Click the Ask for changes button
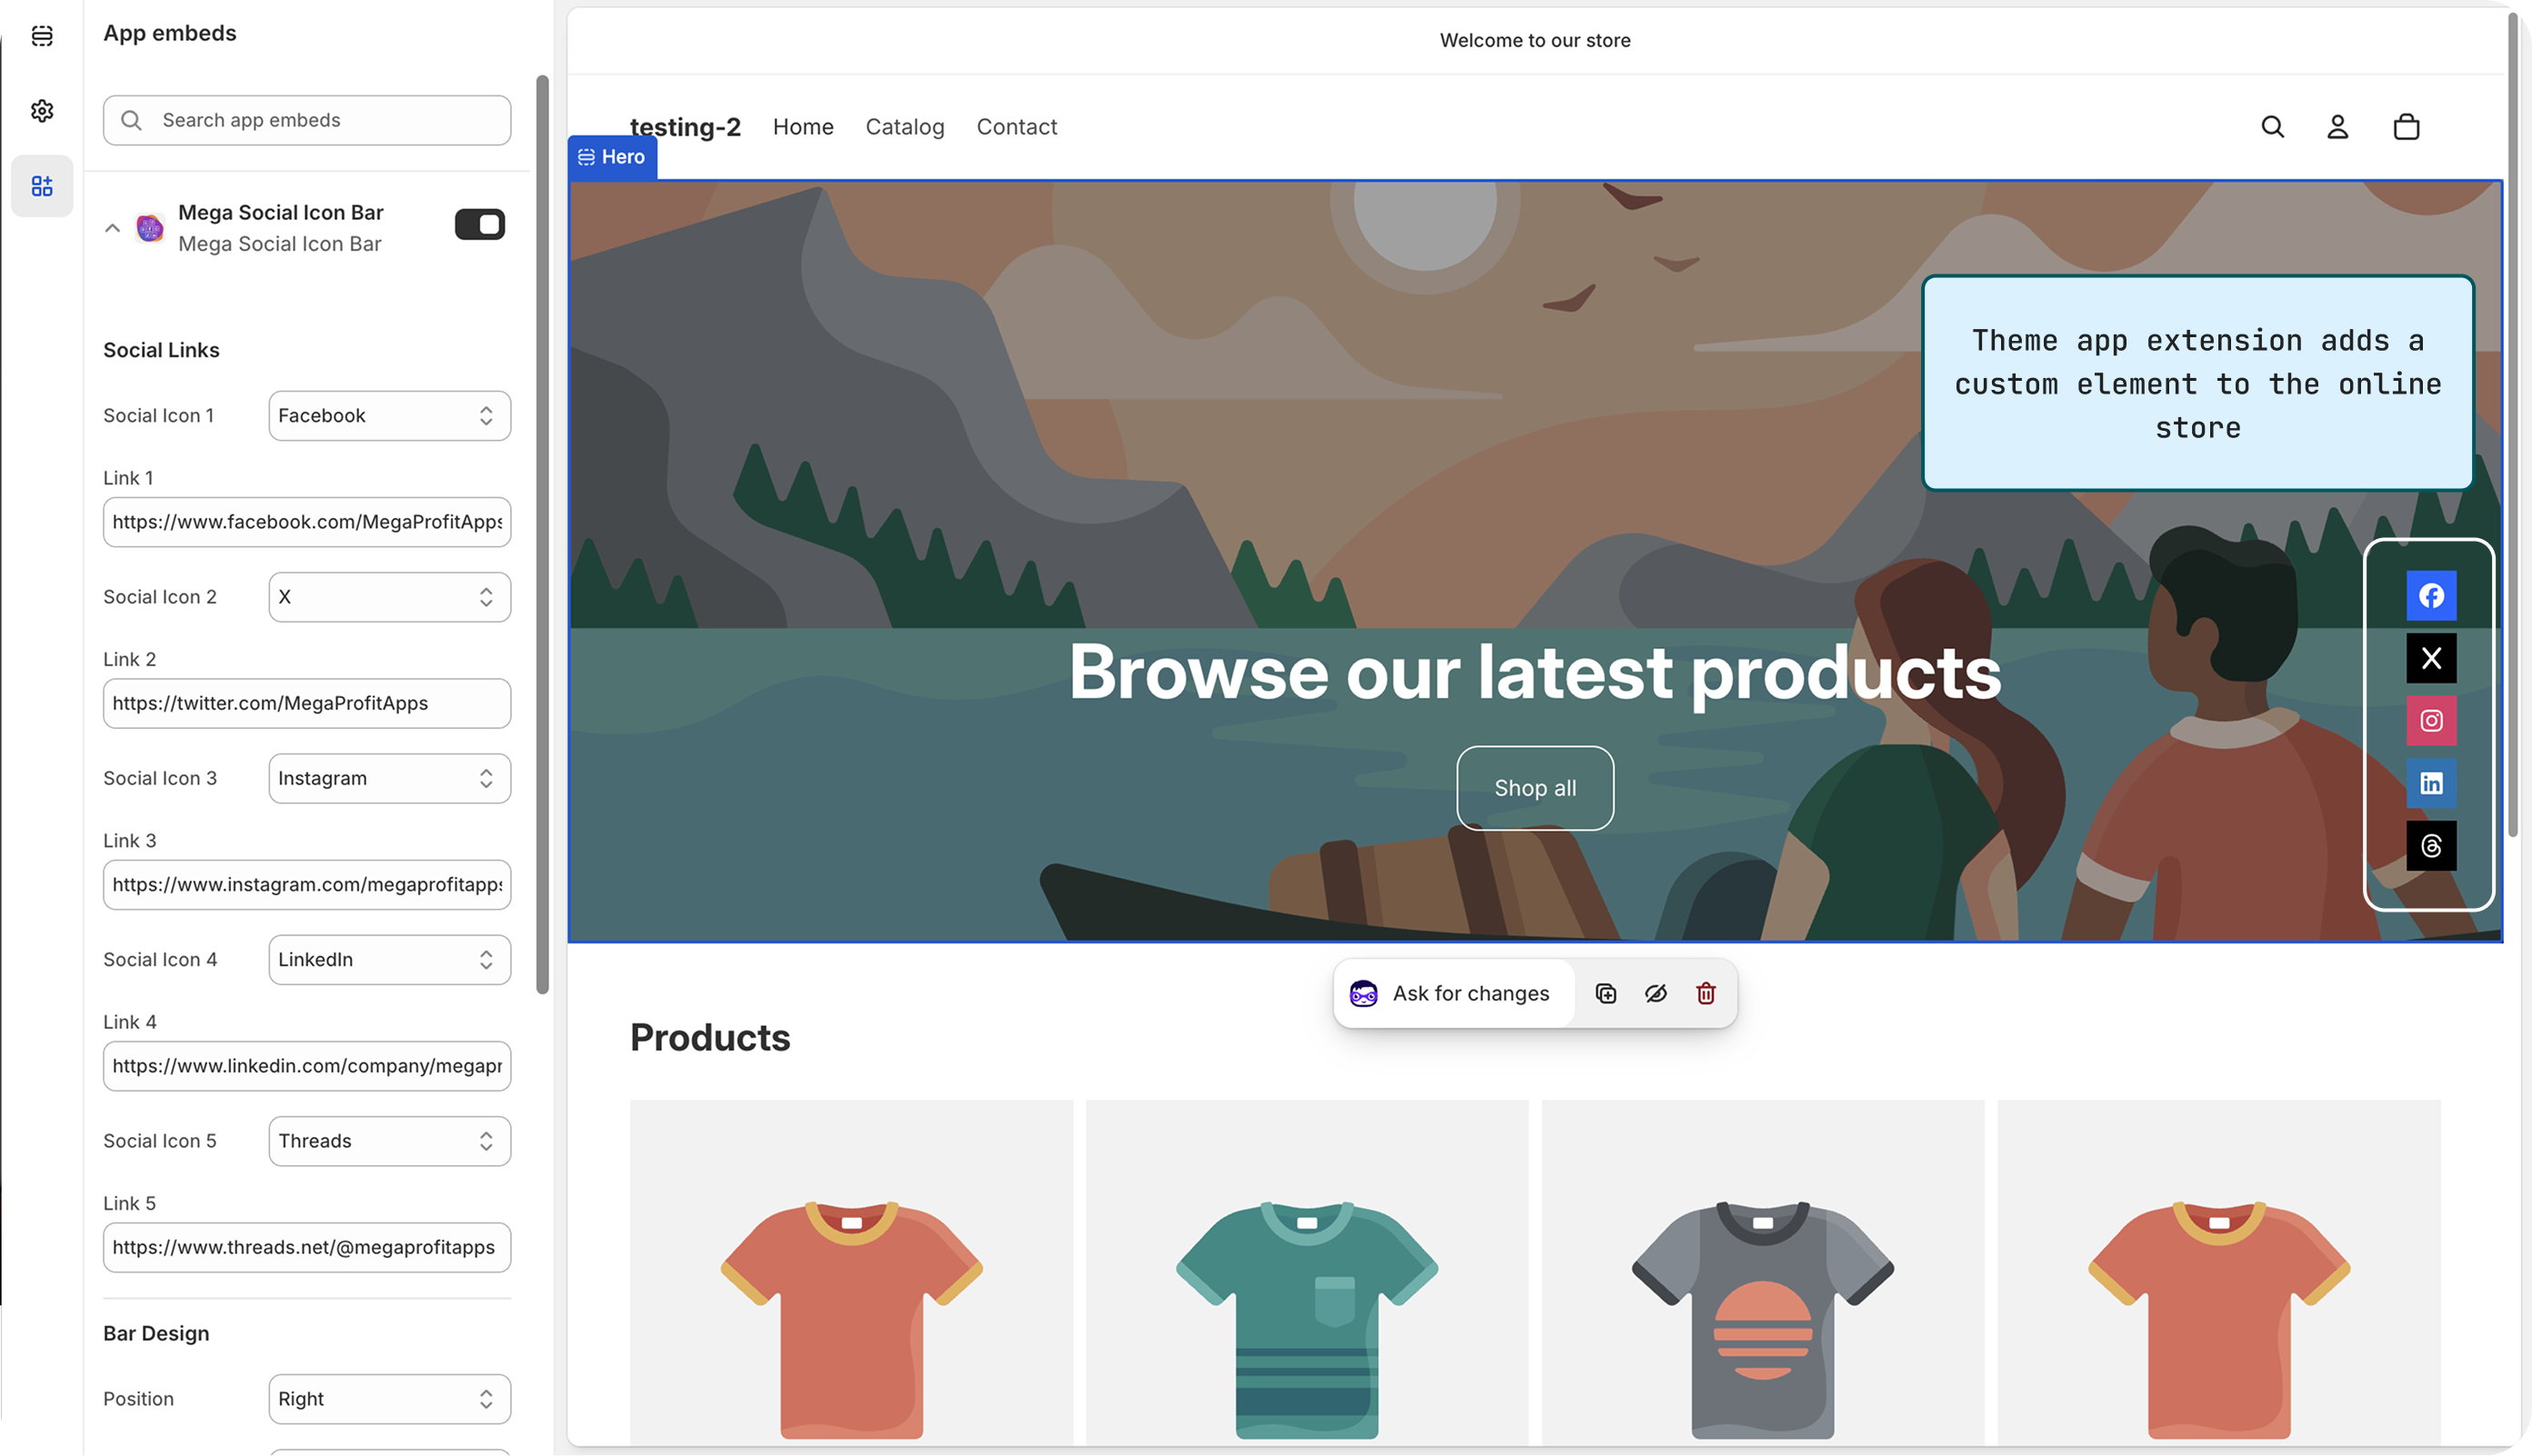Image resolution: width=2532 pixels, height=1456 pixels. point(1455,994)
